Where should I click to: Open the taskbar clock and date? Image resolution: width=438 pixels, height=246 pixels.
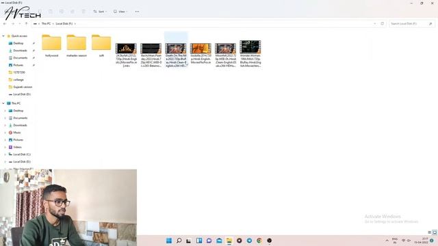pos(422,241)
